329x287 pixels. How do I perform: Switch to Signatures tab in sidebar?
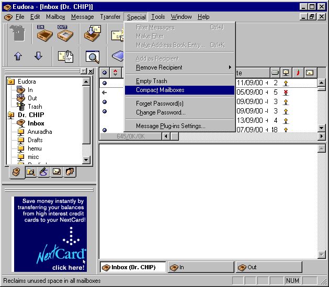pos(43,172)
